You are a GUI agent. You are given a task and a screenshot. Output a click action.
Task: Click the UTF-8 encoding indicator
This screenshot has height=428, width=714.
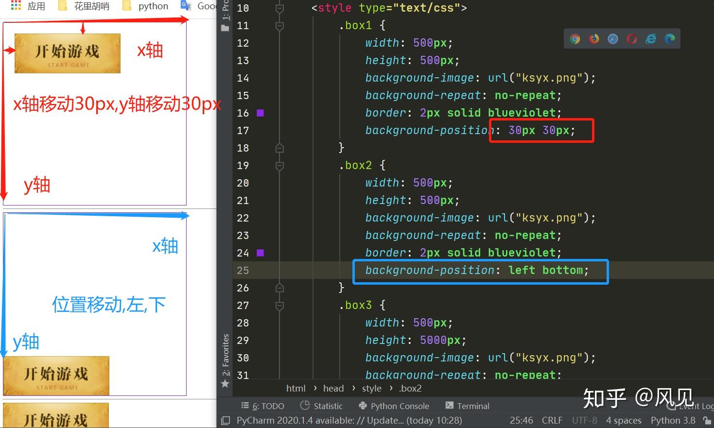[x=584, y=420]
